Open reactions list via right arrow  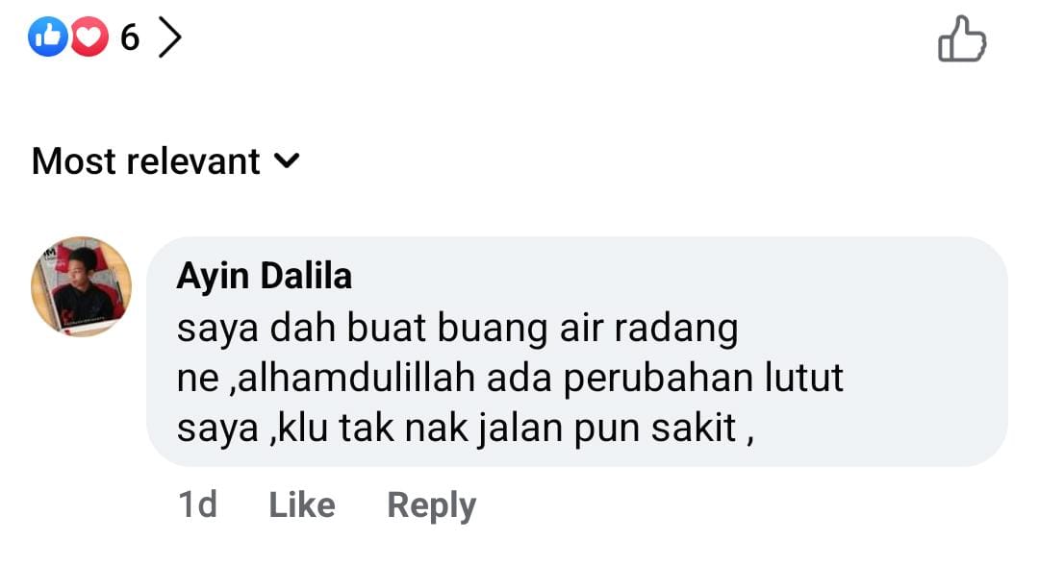(169, 37)
